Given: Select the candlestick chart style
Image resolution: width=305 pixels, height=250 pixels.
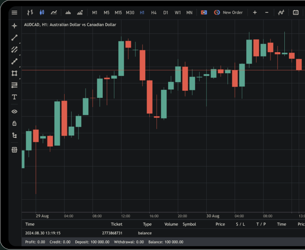Looking at the screenshot, I should coord(42,13).
